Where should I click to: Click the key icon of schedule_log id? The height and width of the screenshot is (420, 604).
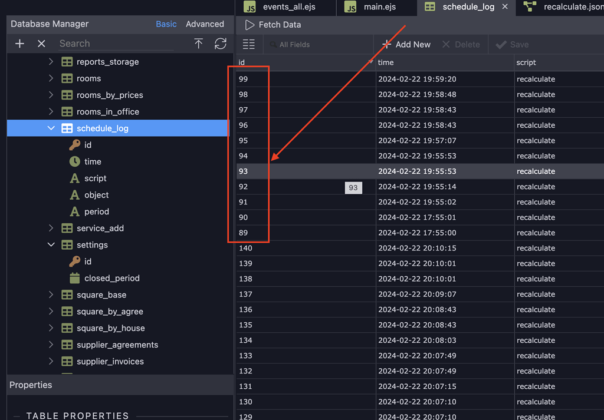click(x=74, y=145)
